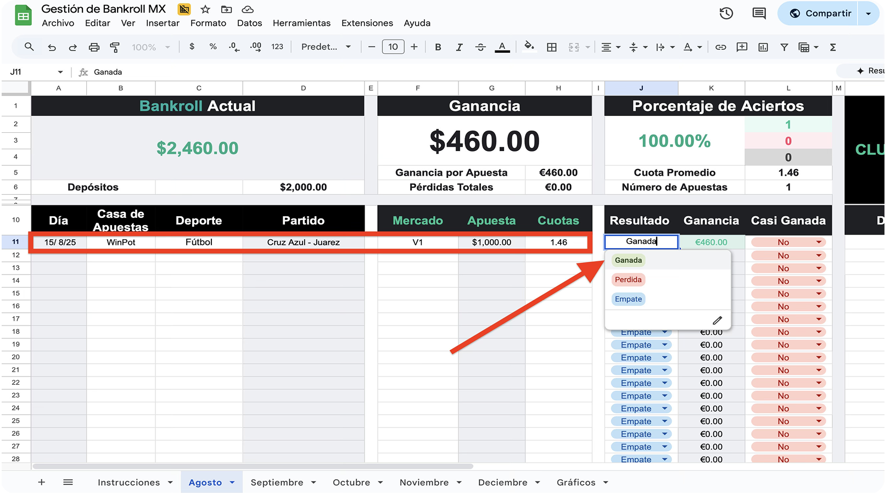Click the insert chart icon
The height and width of the screenshot is (494, 885).
click(763, 47)
